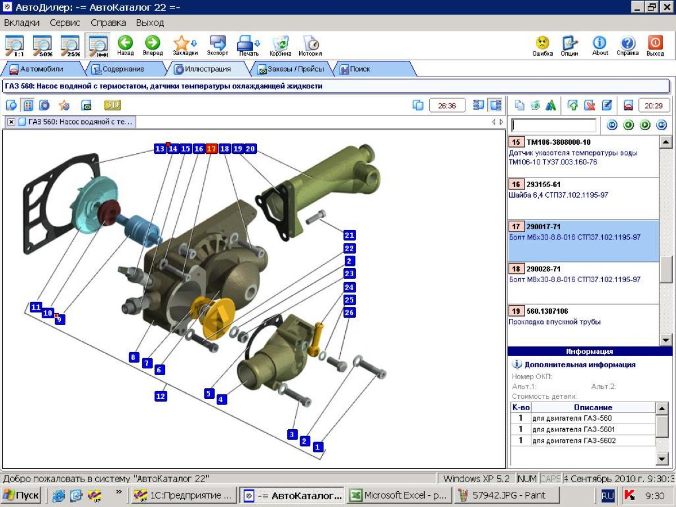Go forward with the Вперед button
The width and height of the screenshot is (676, 507).
pos(153,45)
